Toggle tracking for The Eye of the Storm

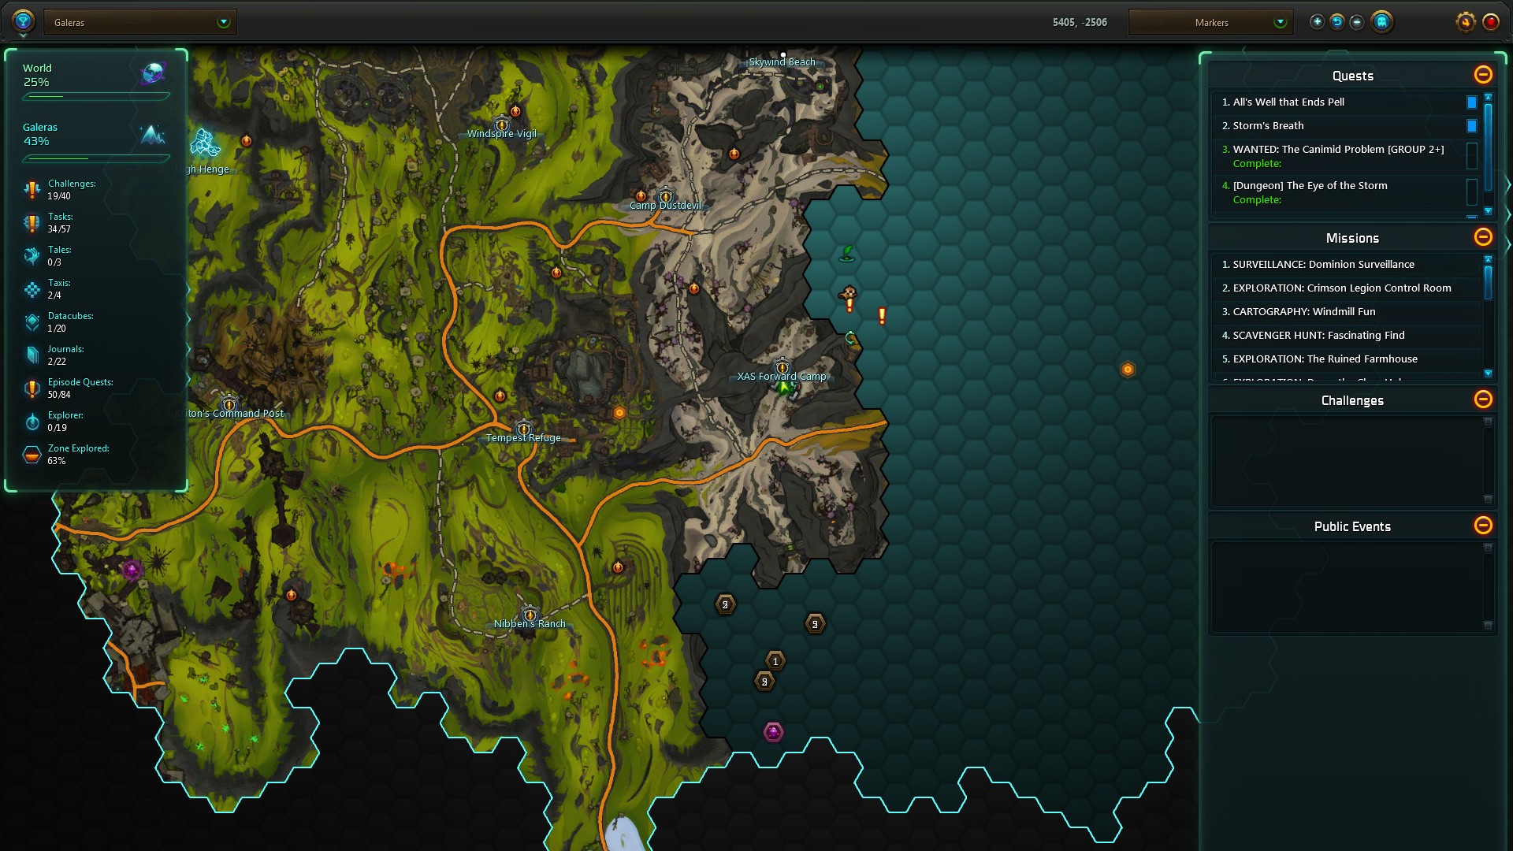coord(1471,191)
